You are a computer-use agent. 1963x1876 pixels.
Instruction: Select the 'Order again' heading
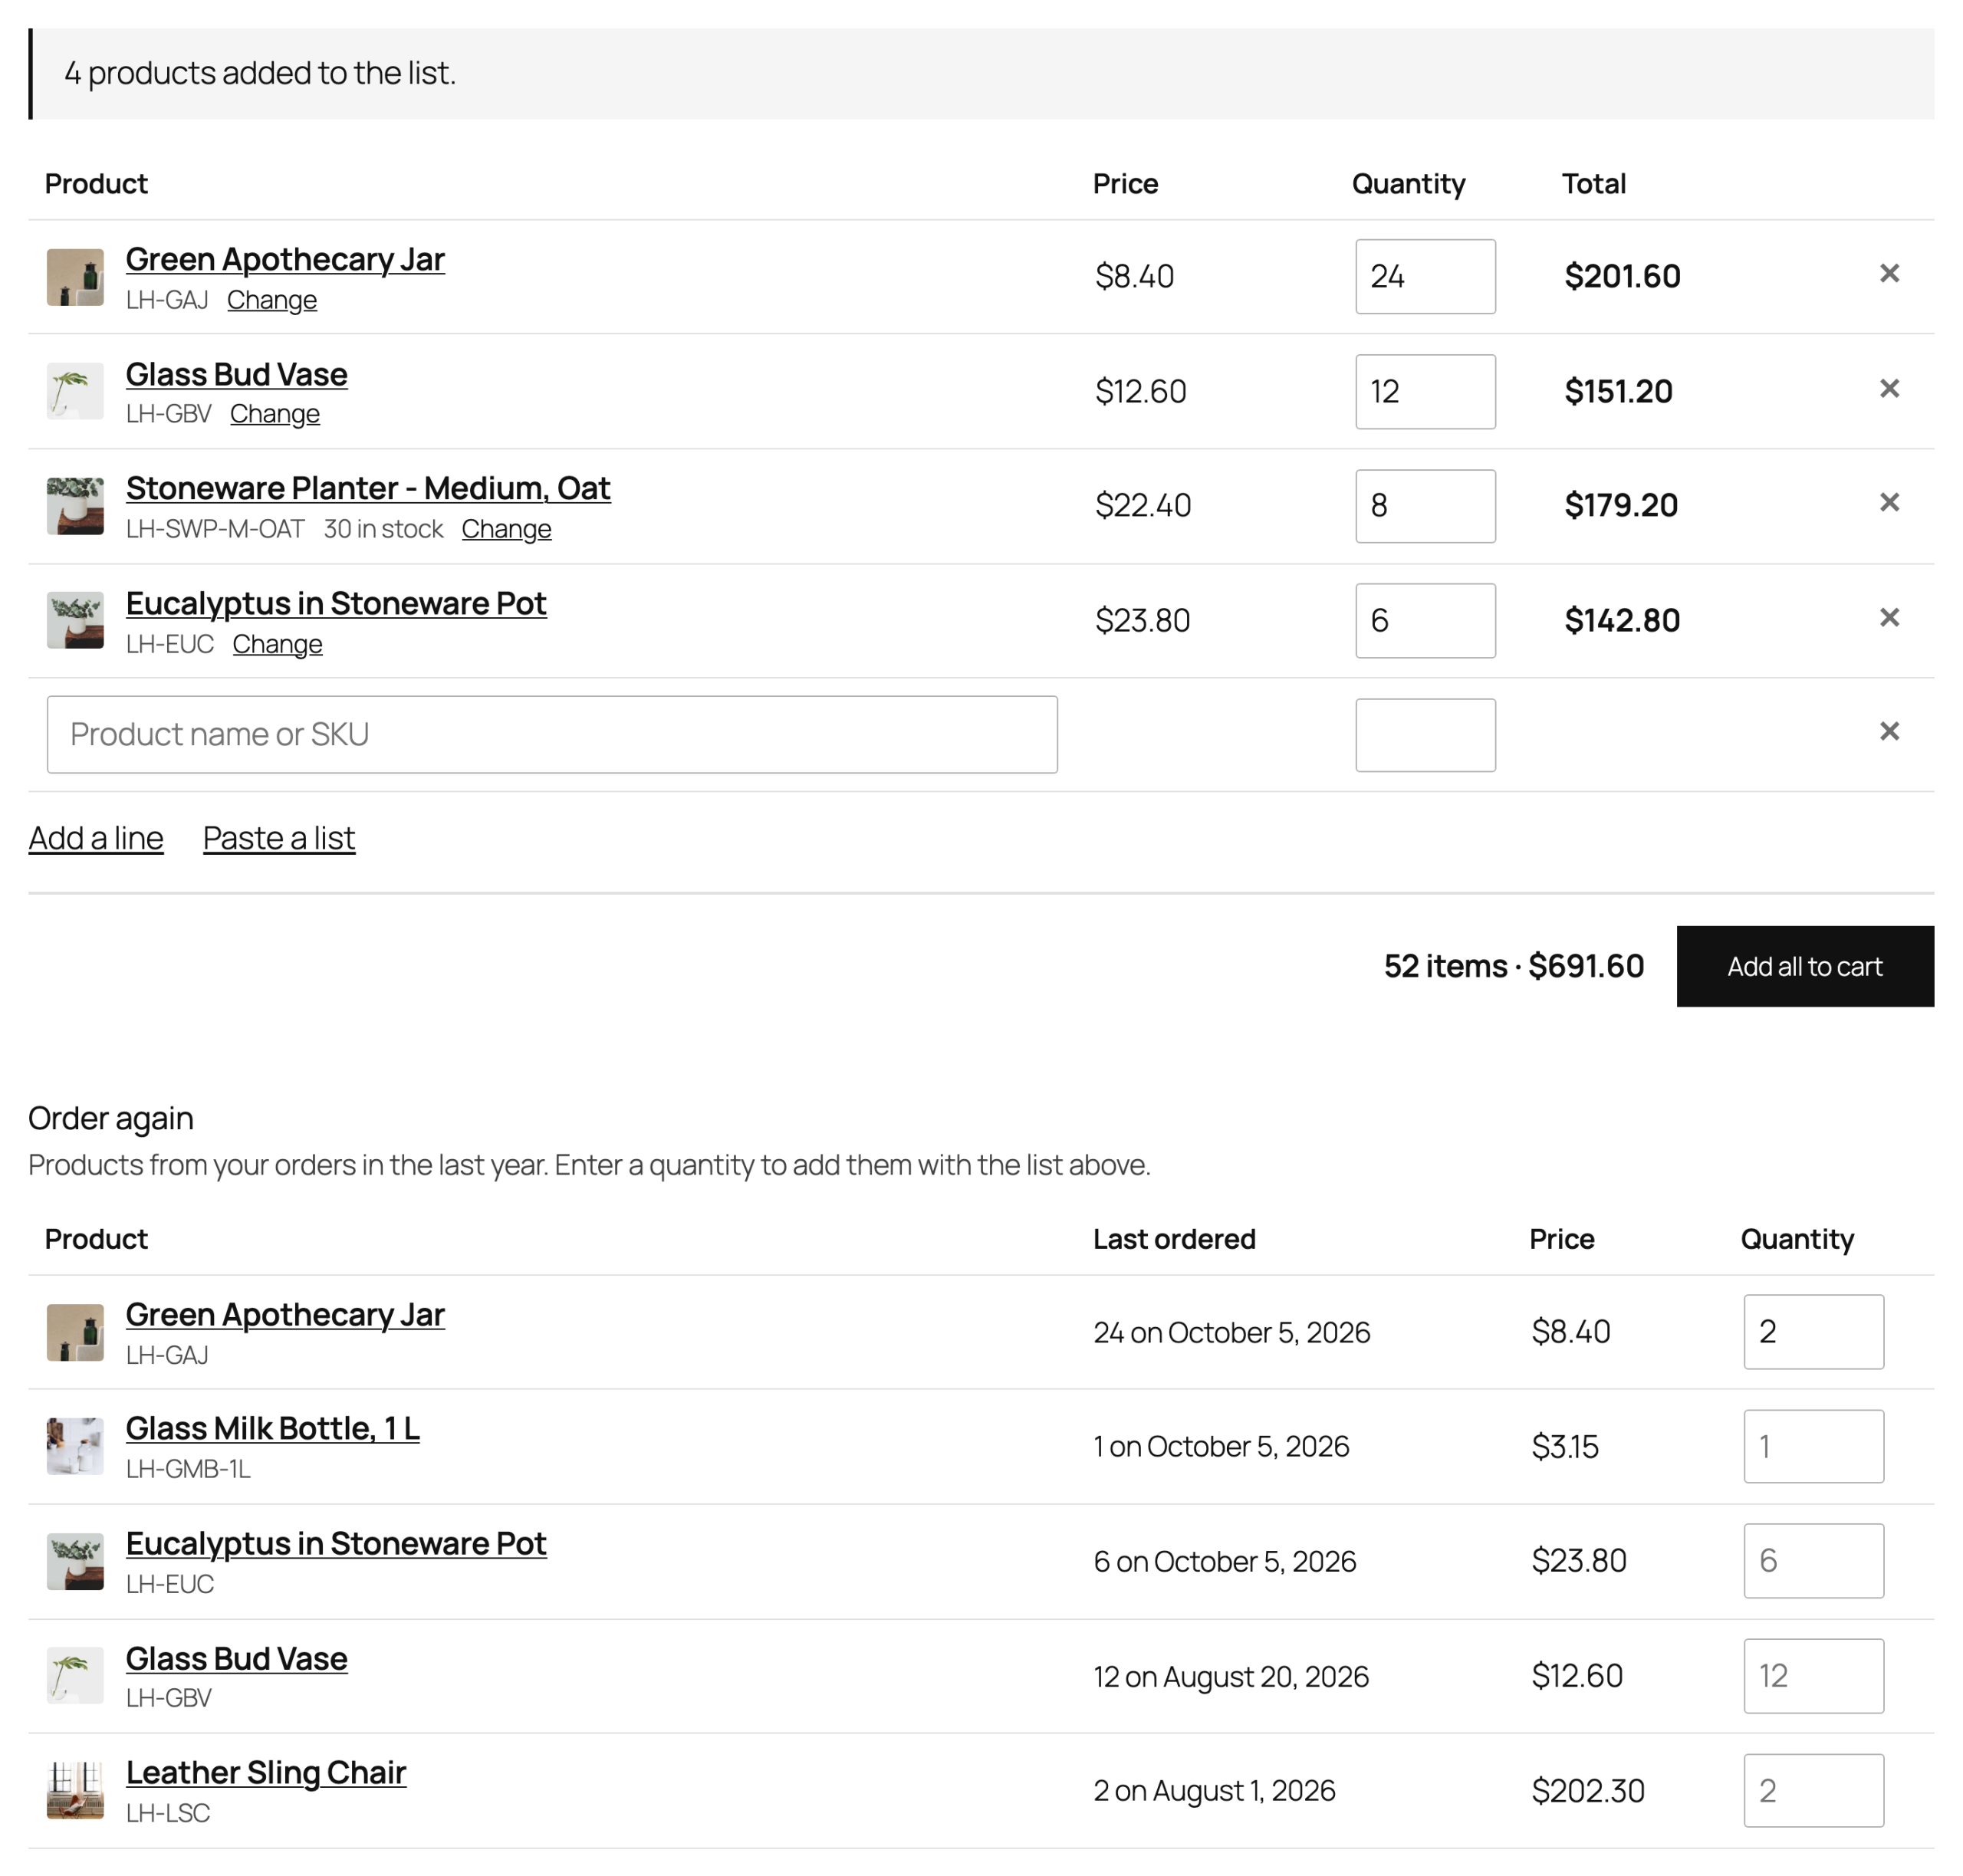pyautogui.click(x=111, y=1118)
